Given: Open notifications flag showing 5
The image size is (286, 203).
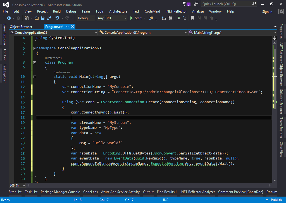Looking at the screenshot, I should point(186,4).
